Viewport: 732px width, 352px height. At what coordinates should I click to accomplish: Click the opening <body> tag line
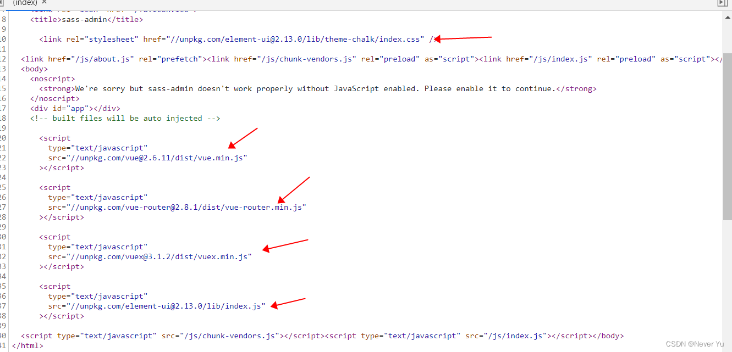click(34, 69)
